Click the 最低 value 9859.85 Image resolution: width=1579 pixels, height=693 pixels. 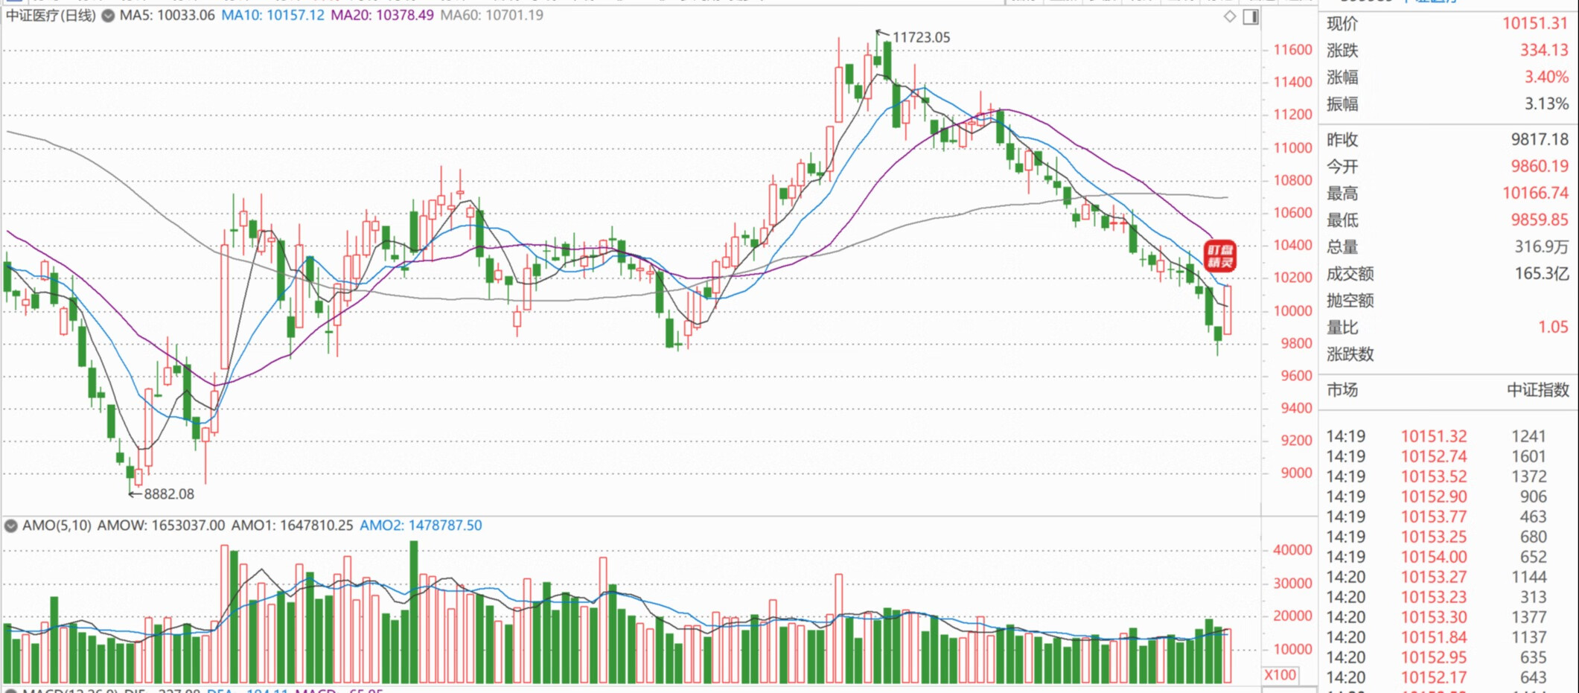(1539, 220)
